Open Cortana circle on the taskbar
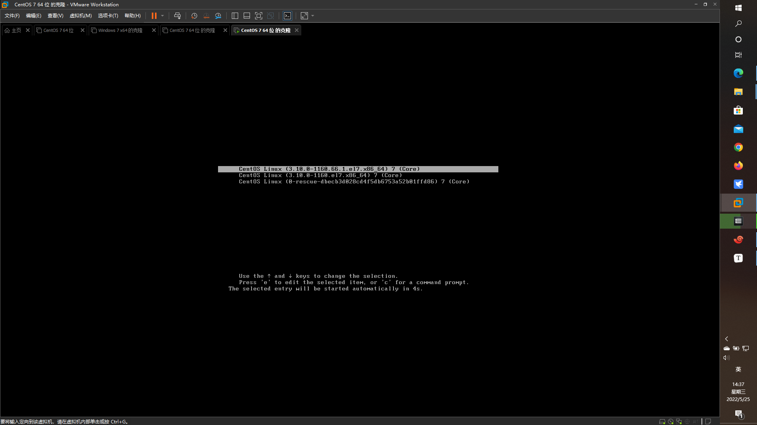757x425 pixels. 738,39
